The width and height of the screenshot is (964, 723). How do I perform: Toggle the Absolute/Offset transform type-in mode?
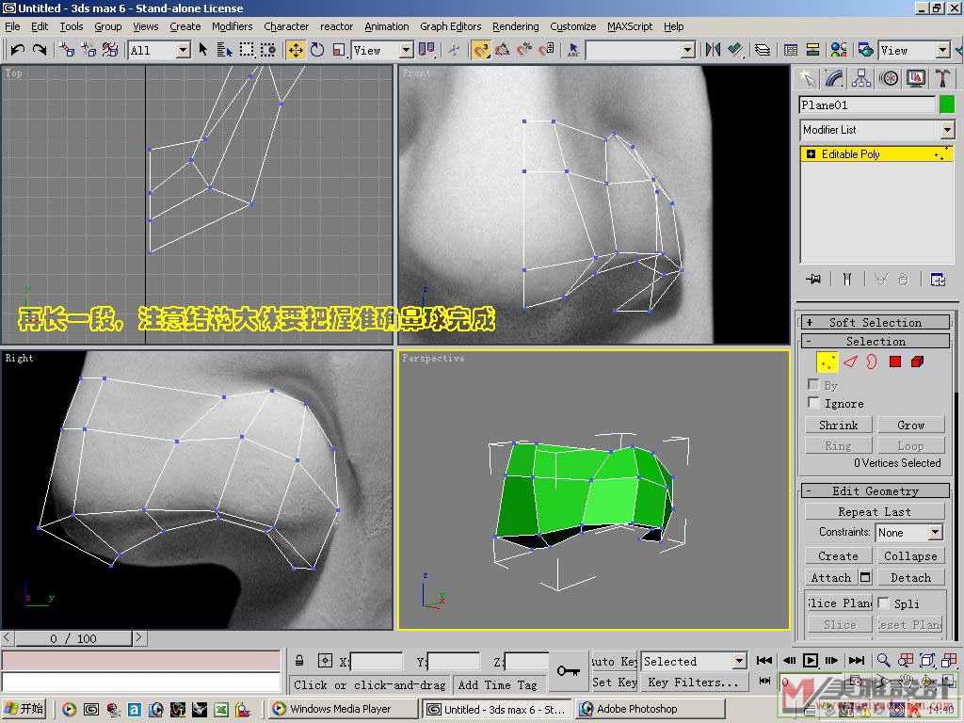pos(325,661)
